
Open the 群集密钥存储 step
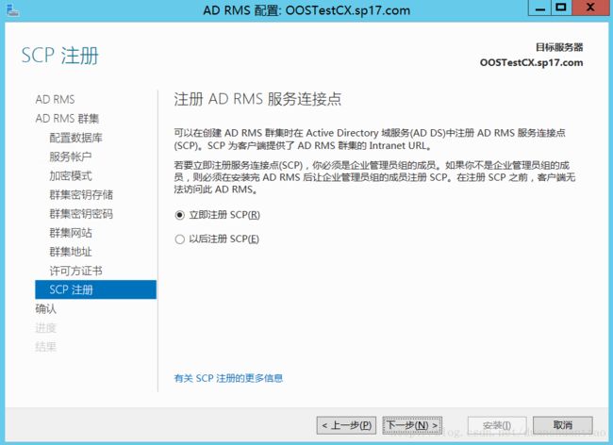coord(81,194)
